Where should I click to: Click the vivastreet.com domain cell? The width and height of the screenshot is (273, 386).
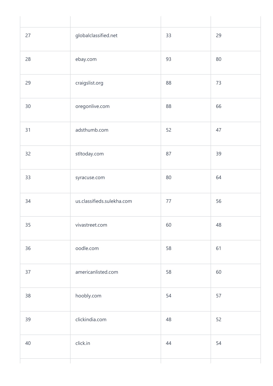coord(91,225)
